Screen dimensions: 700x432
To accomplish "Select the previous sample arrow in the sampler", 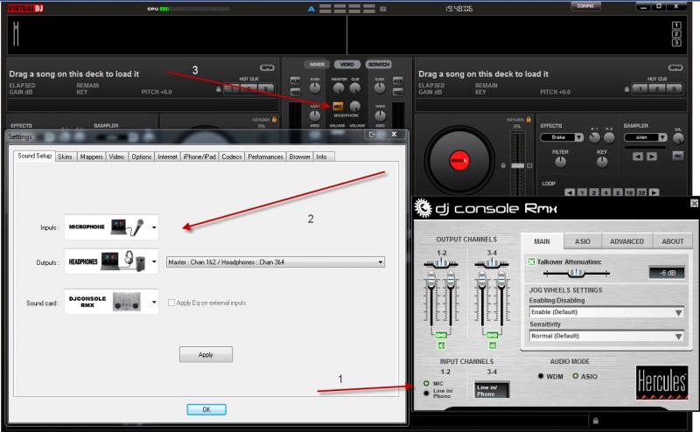I will [x=638, y=157].
